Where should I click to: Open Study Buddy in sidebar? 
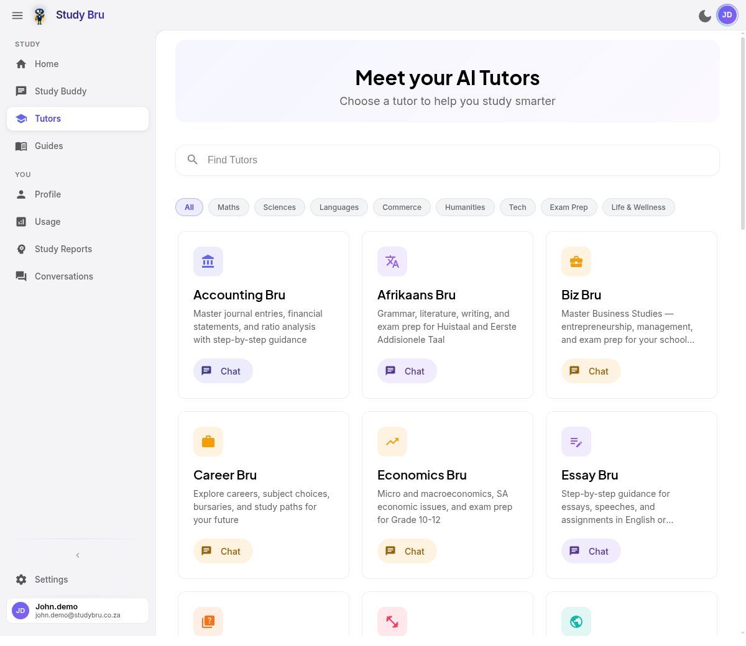78,91
